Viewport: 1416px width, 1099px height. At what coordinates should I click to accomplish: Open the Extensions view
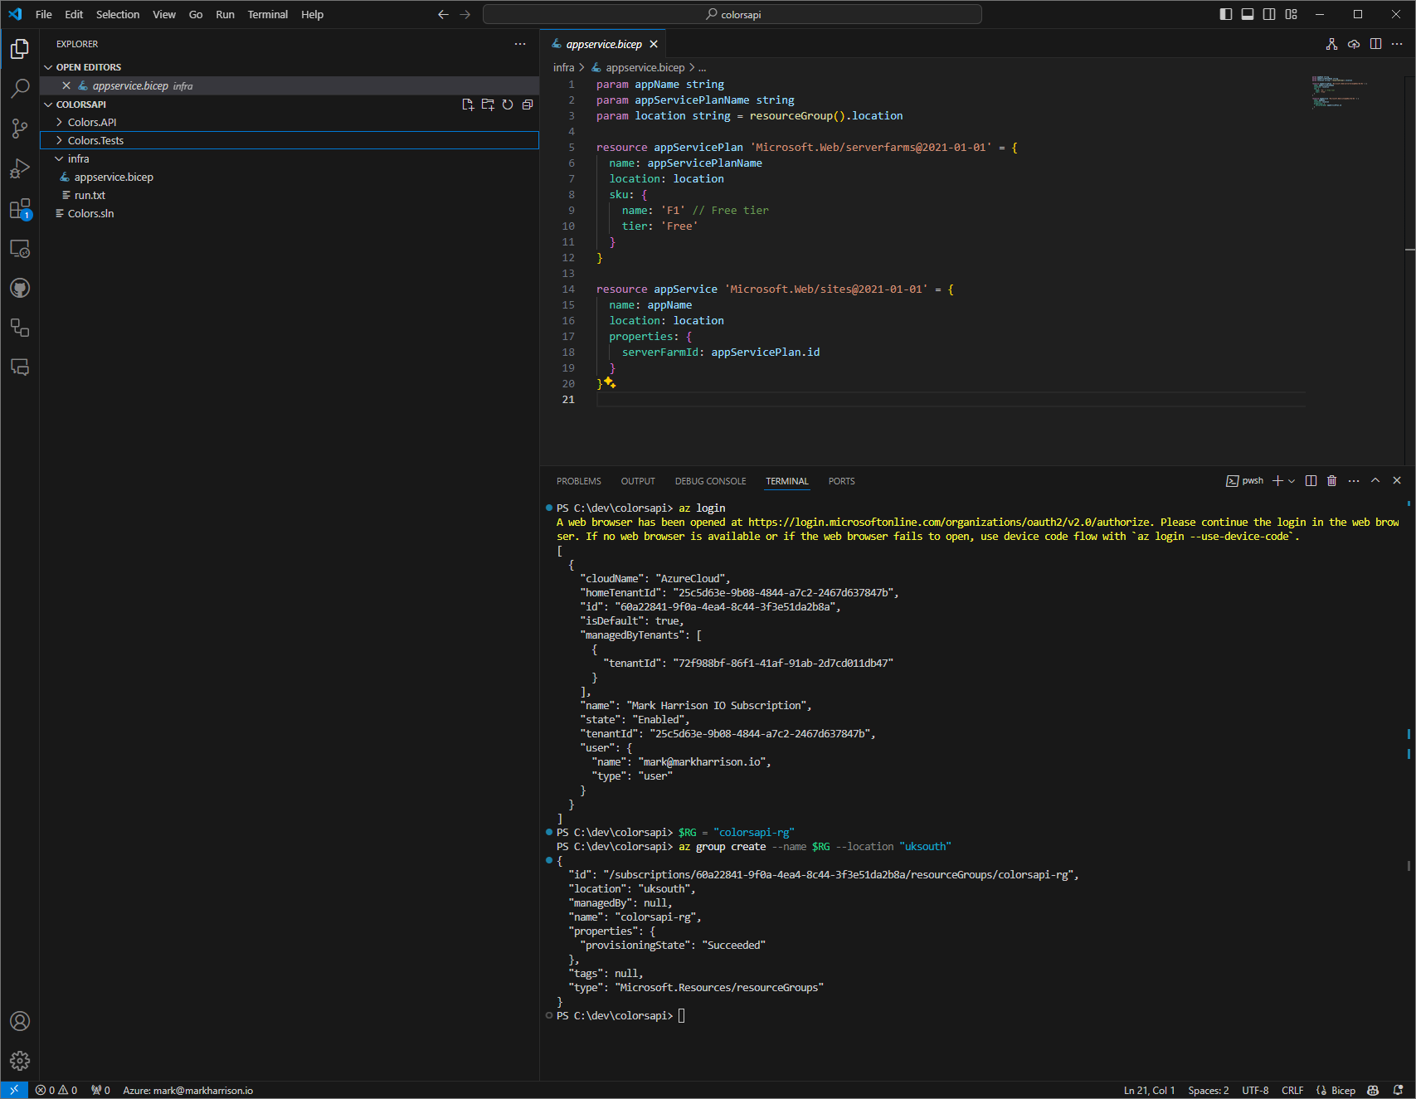pyautogui.click(x=20, y=209)
